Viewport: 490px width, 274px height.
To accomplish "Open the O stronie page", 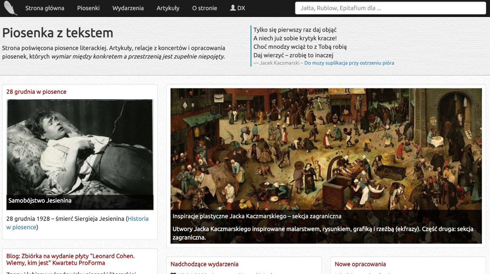I will tap(204, 8).
